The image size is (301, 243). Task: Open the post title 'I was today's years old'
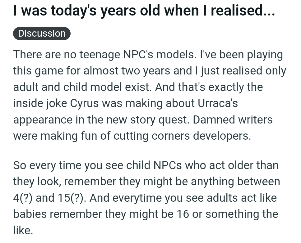144,10
